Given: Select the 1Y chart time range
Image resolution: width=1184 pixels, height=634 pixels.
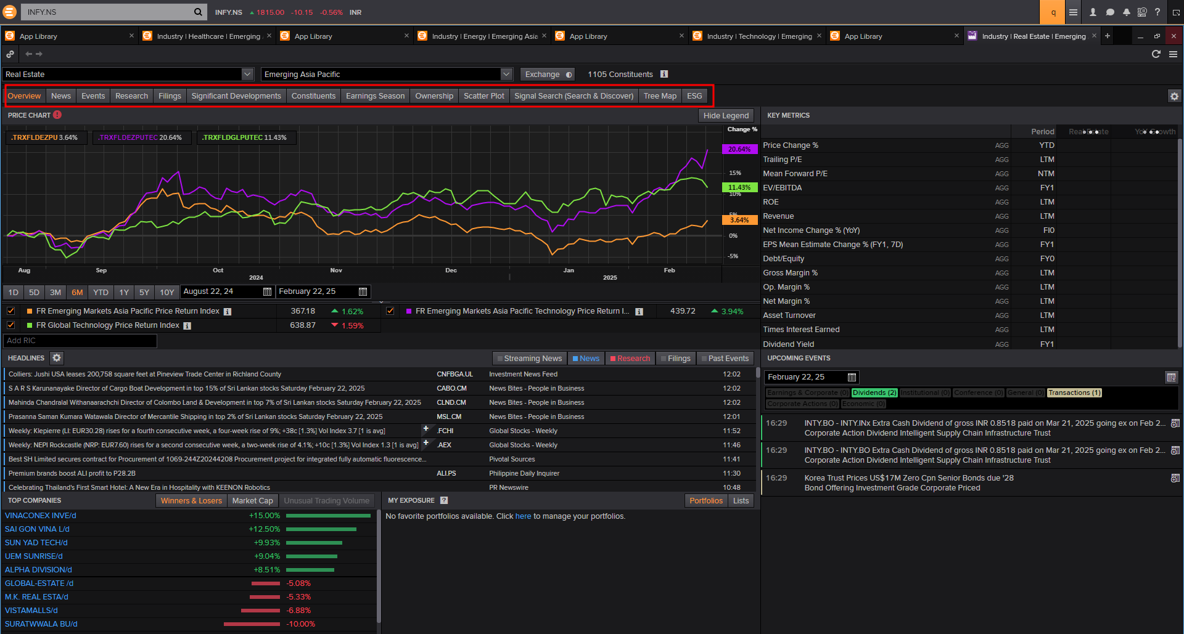Looking at the screenshot, I should tap(124, 293).
